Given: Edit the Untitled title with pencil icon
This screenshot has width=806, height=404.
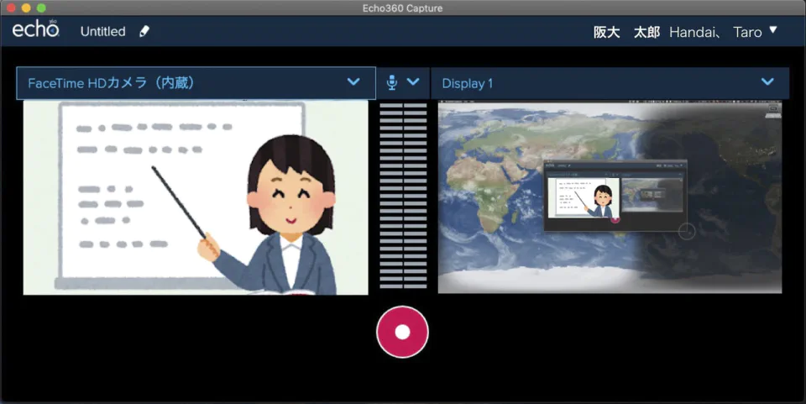Looking at the screenshot, I should tap(144, 31).
